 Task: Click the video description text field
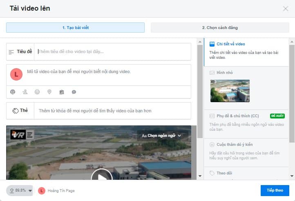(x=106, y=72)
